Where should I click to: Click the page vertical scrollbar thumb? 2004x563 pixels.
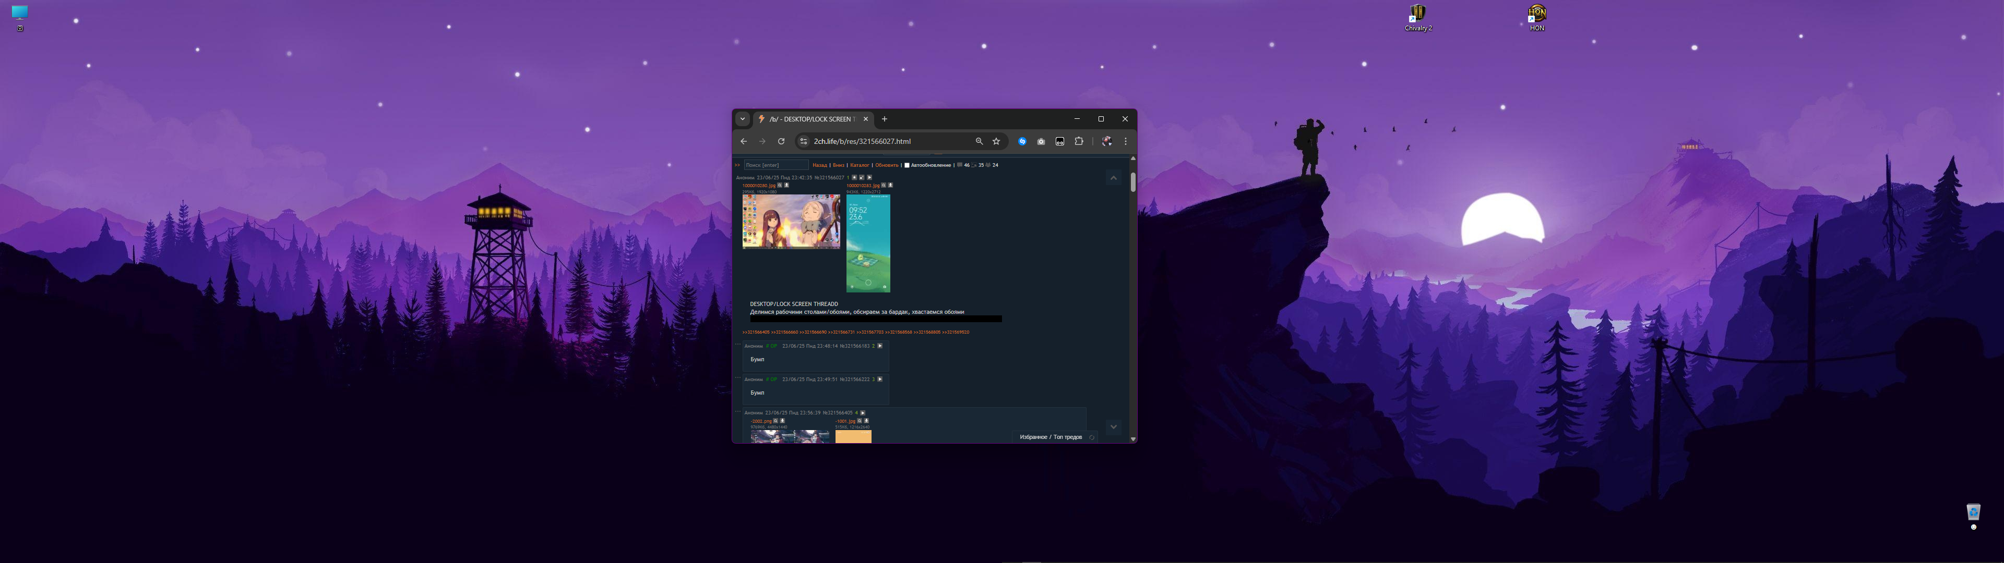pos(1132,182)
